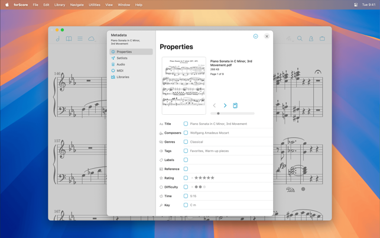Click the score page thumbnail preview
Viewport: 380px width, 238px height.
coord(184,86)
